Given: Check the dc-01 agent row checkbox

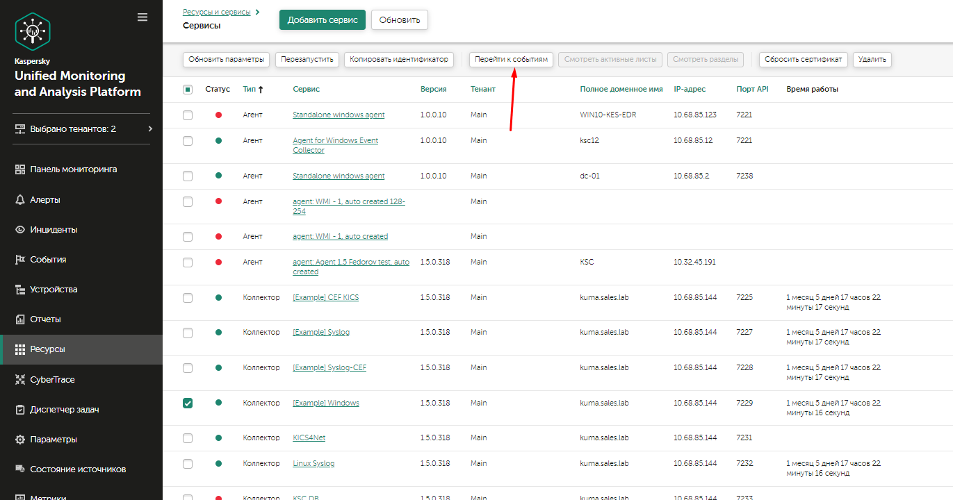Looking at the screenshot, I should pyautogui.click(x=188, y=176).
